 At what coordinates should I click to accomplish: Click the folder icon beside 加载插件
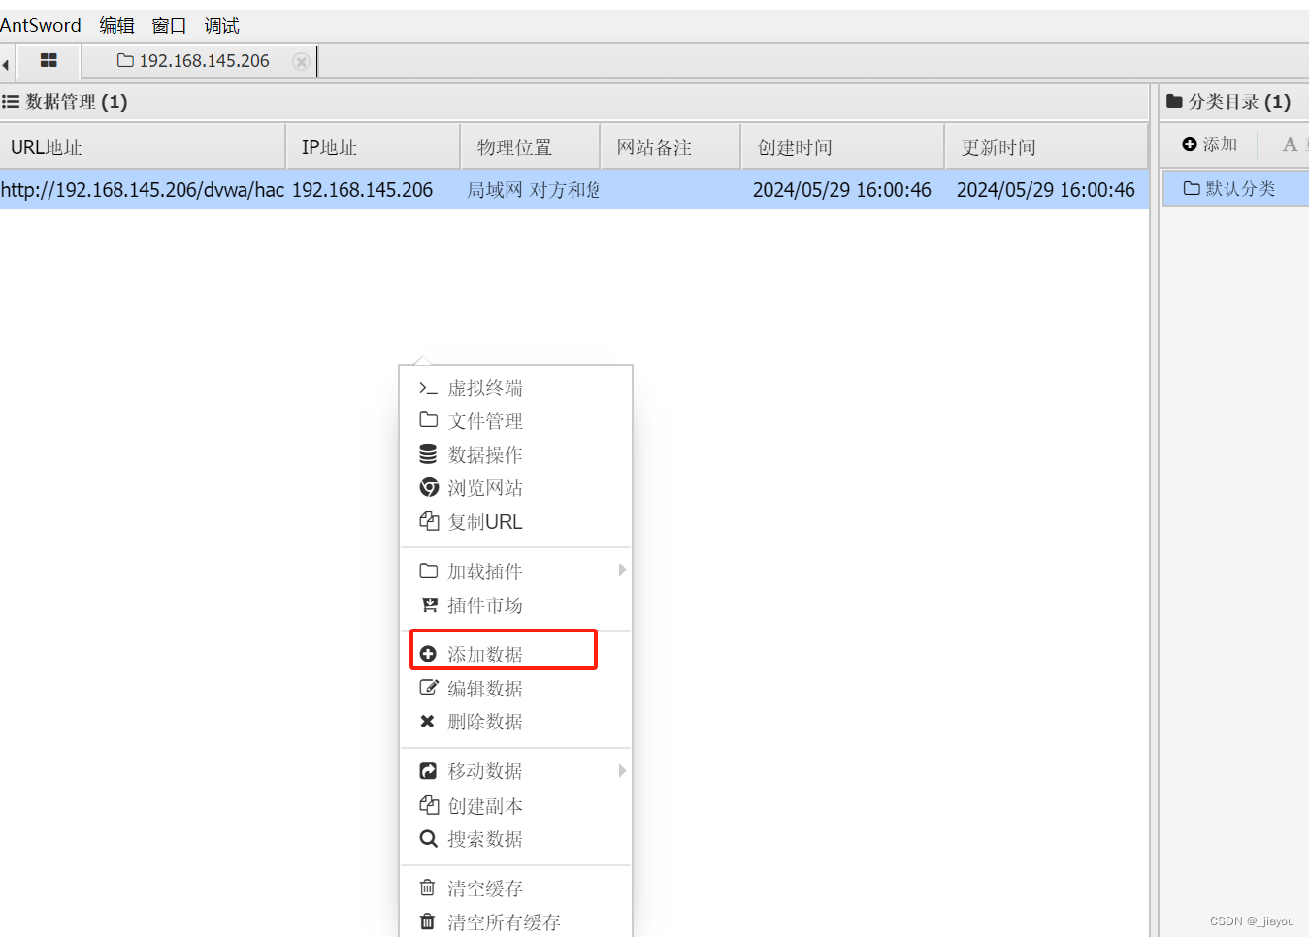[x=428, y=570]
